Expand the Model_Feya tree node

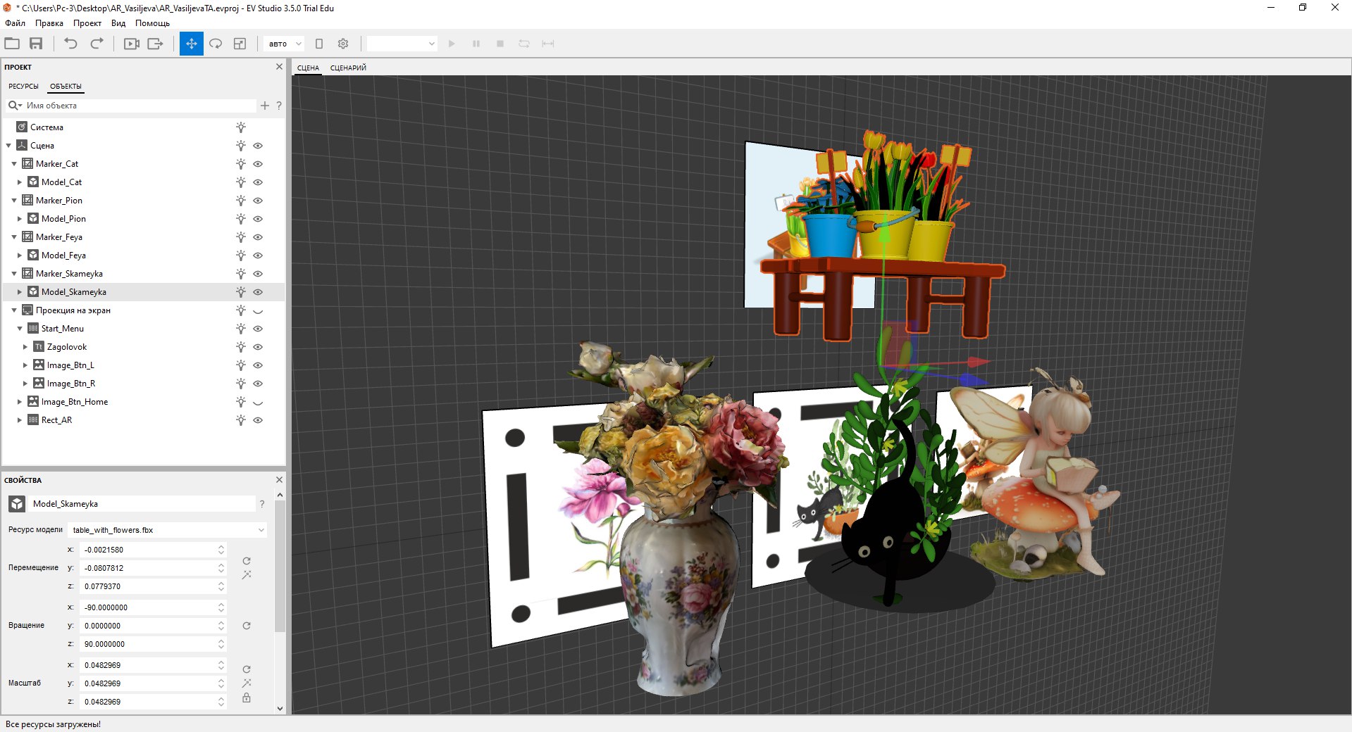[x=20, y=255]
